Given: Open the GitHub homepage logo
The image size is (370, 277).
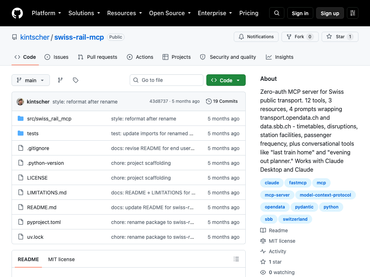Looking at the screenshot, I should point(17,13).
